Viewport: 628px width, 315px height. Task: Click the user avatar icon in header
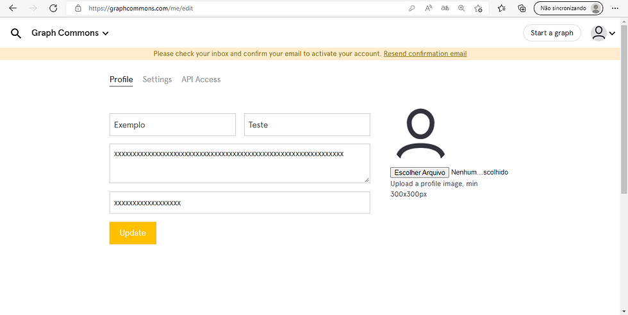[599, 33]
